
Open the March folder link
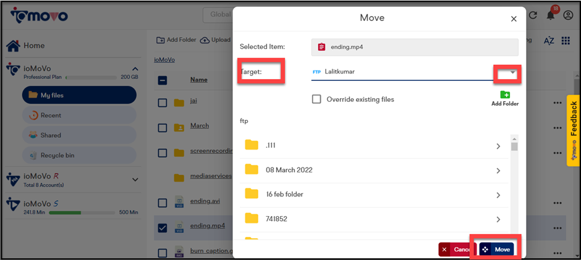pos(200,125)
